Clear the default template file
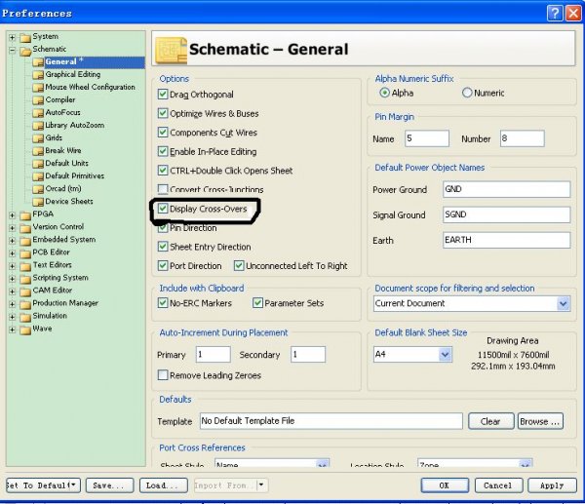Viewport: 585px width, 504px height. 491,421
